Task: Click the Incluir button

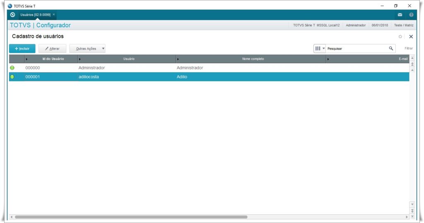Action: click(x=22, y=49)
